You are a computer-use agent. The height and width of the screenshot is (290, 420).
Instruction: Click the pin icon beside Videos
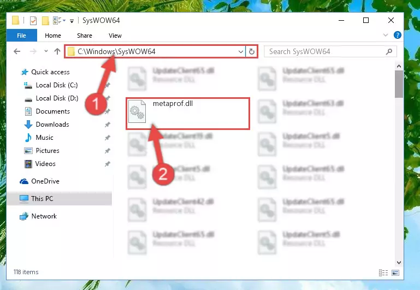click(108, 164)
